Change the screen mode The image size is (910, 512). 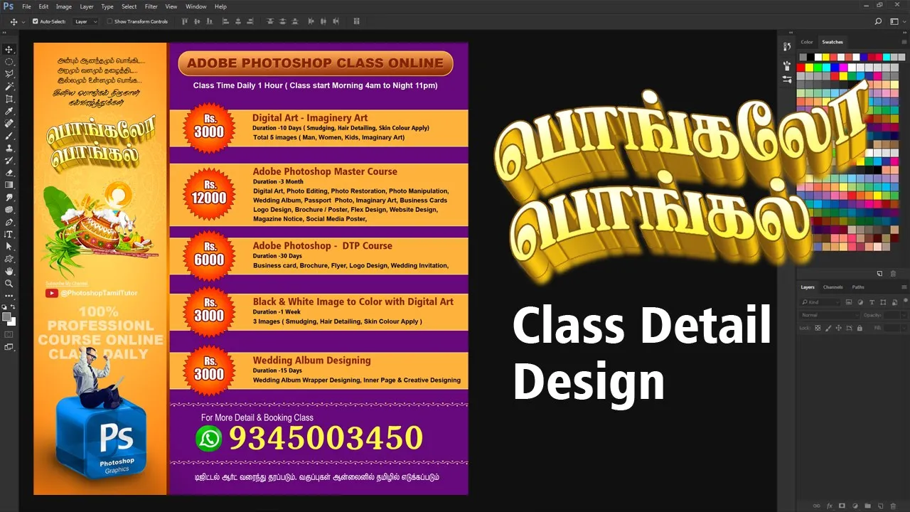9,347
